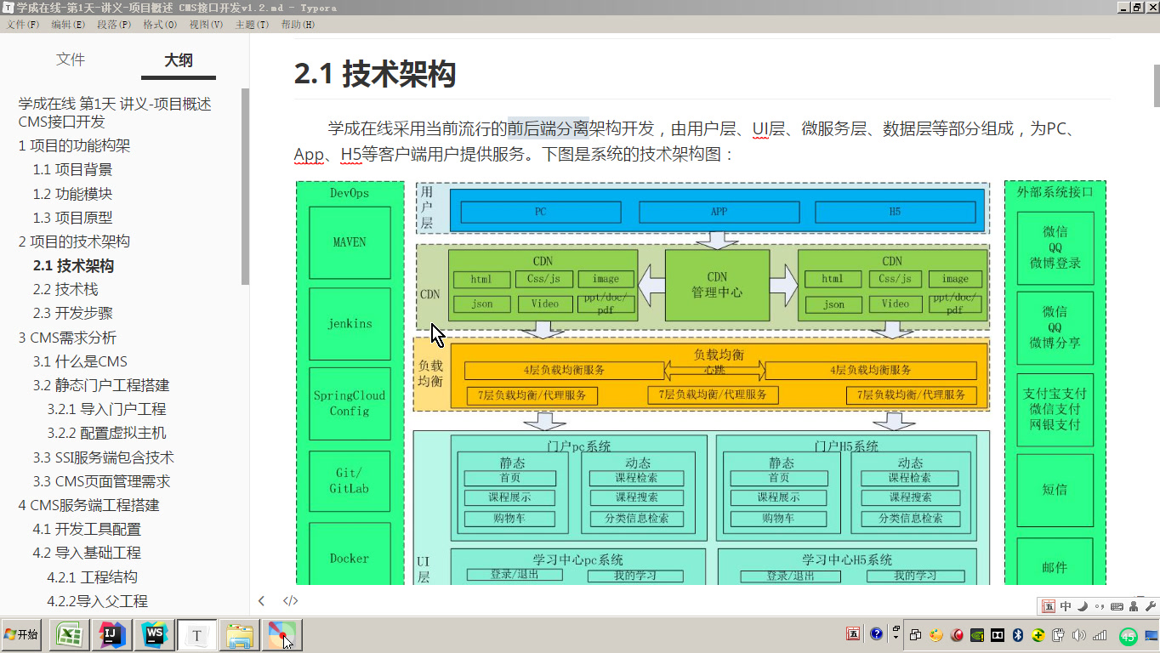1160x653 pixels.
Task: Go to outline item 1 项目的功能构架
Action: pos(75,145)
